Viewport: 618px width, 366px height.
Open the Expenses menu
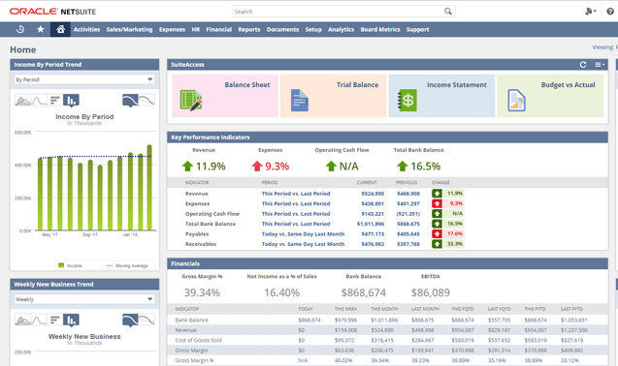tap(172, 29)
